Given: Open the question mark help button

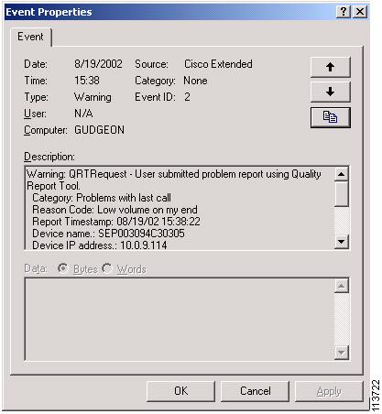Looking at the screenshot, I should coord(344,12).
